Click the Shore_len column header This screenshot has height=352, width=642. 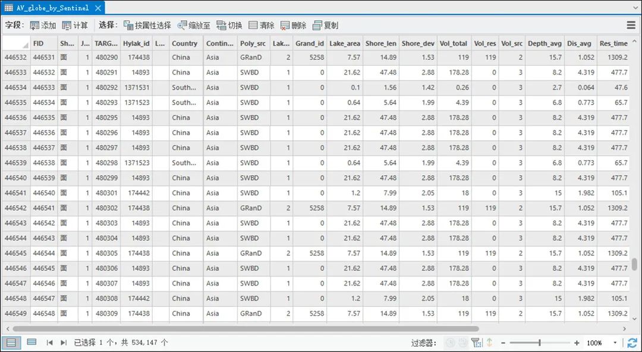click(381, 43)
